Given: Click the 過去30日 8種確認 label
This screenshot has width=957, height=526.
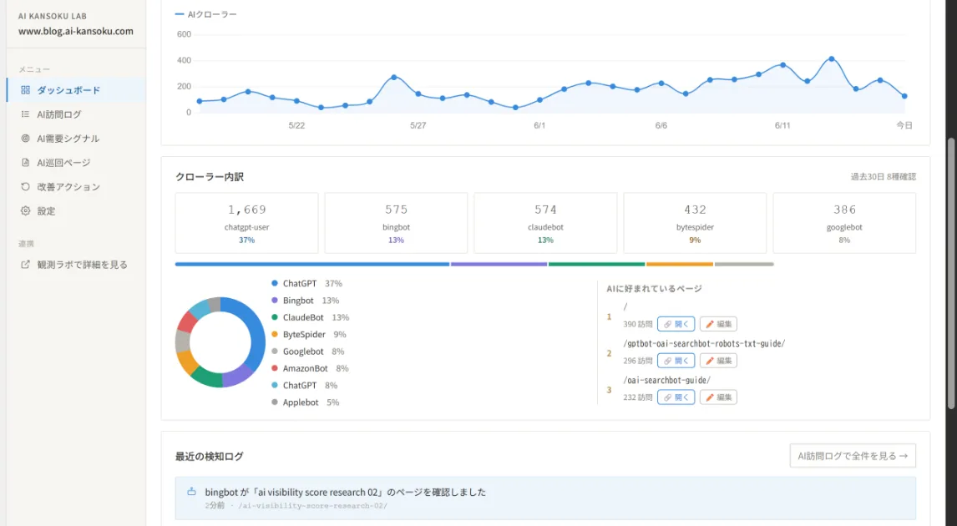Looking at the screenshot, I should [884, 177].
